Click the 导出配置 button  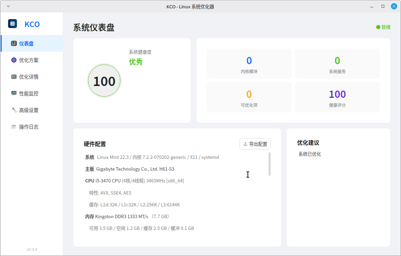coord(255,144)
